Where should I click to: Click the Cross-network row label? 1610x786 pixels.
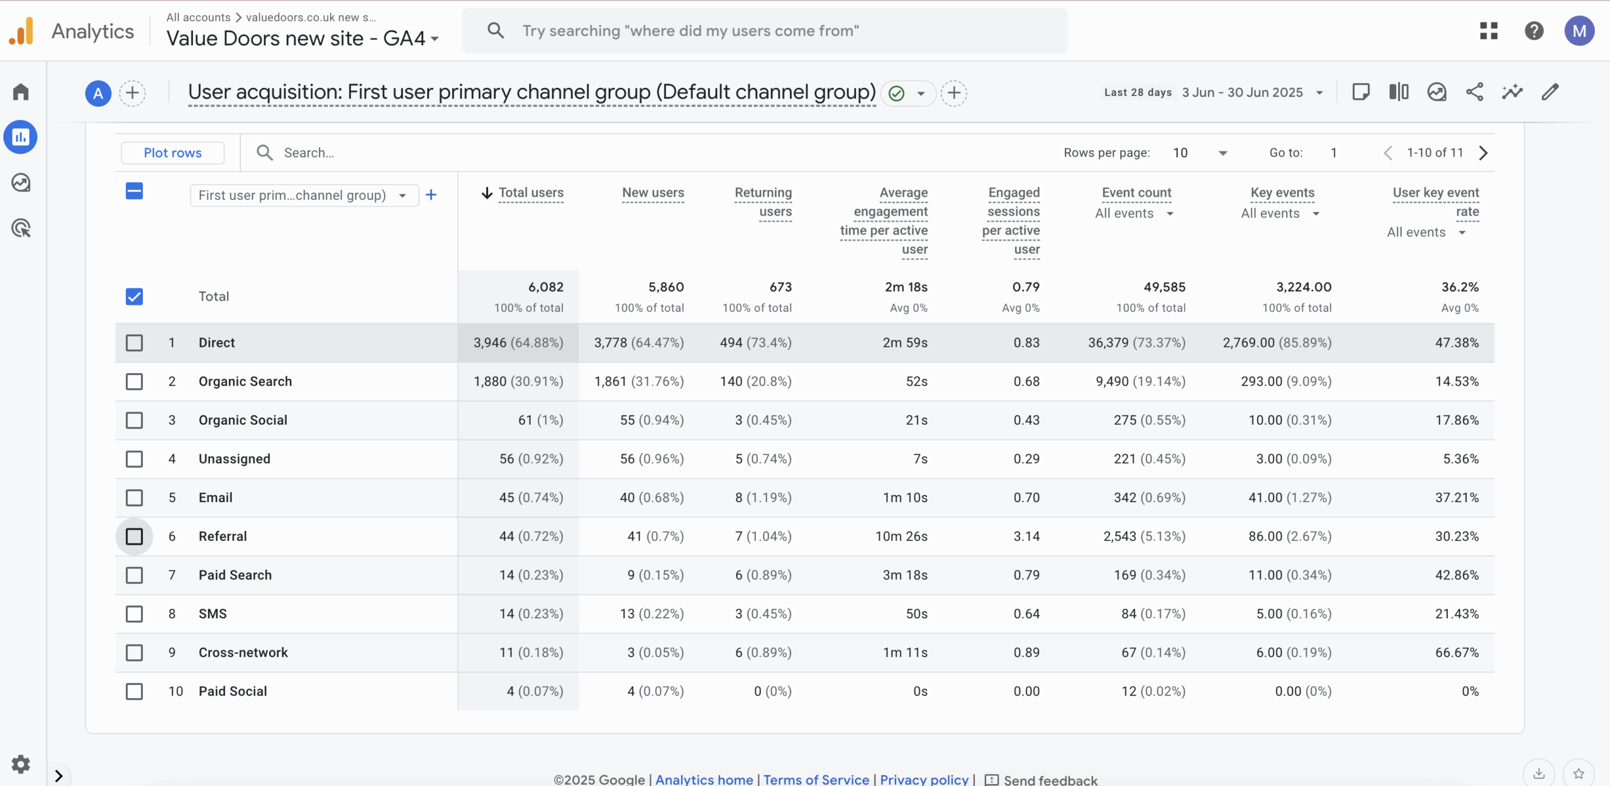tap(243, 653)
